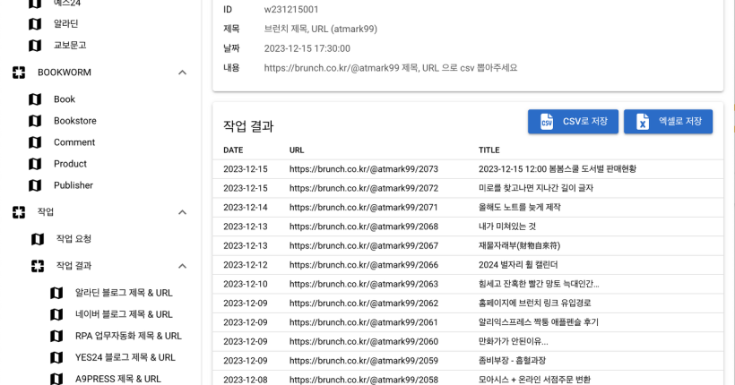The height and width of the screenshot is (385, 735).
Task: Click the URL ending in atmark99/2073
Action: coord(363,169)
